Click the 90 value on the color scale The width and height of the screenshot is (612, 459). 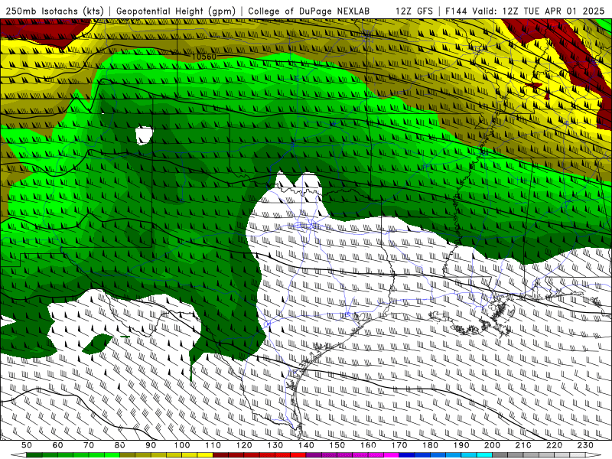pos(151,445)
